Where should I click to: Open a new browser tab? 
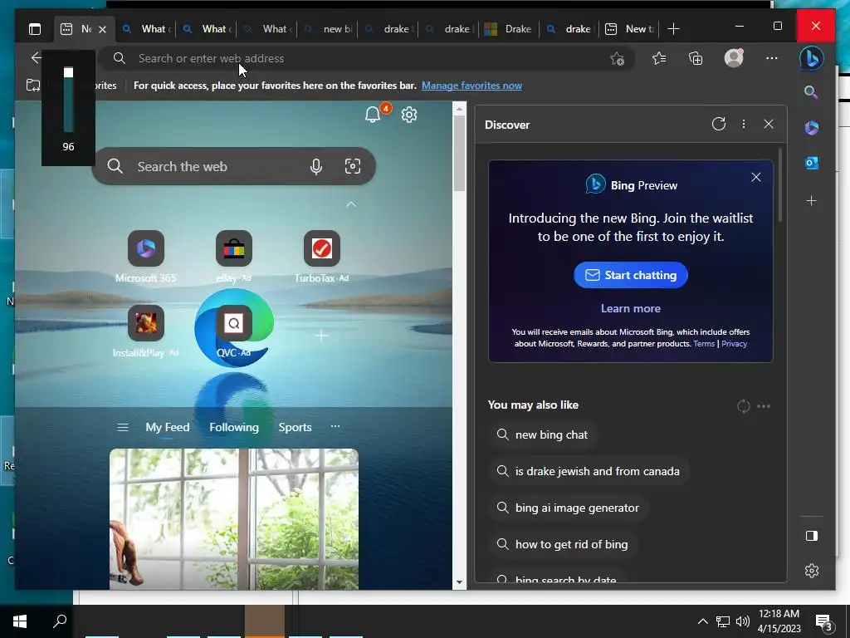click(x=673, y=29)
